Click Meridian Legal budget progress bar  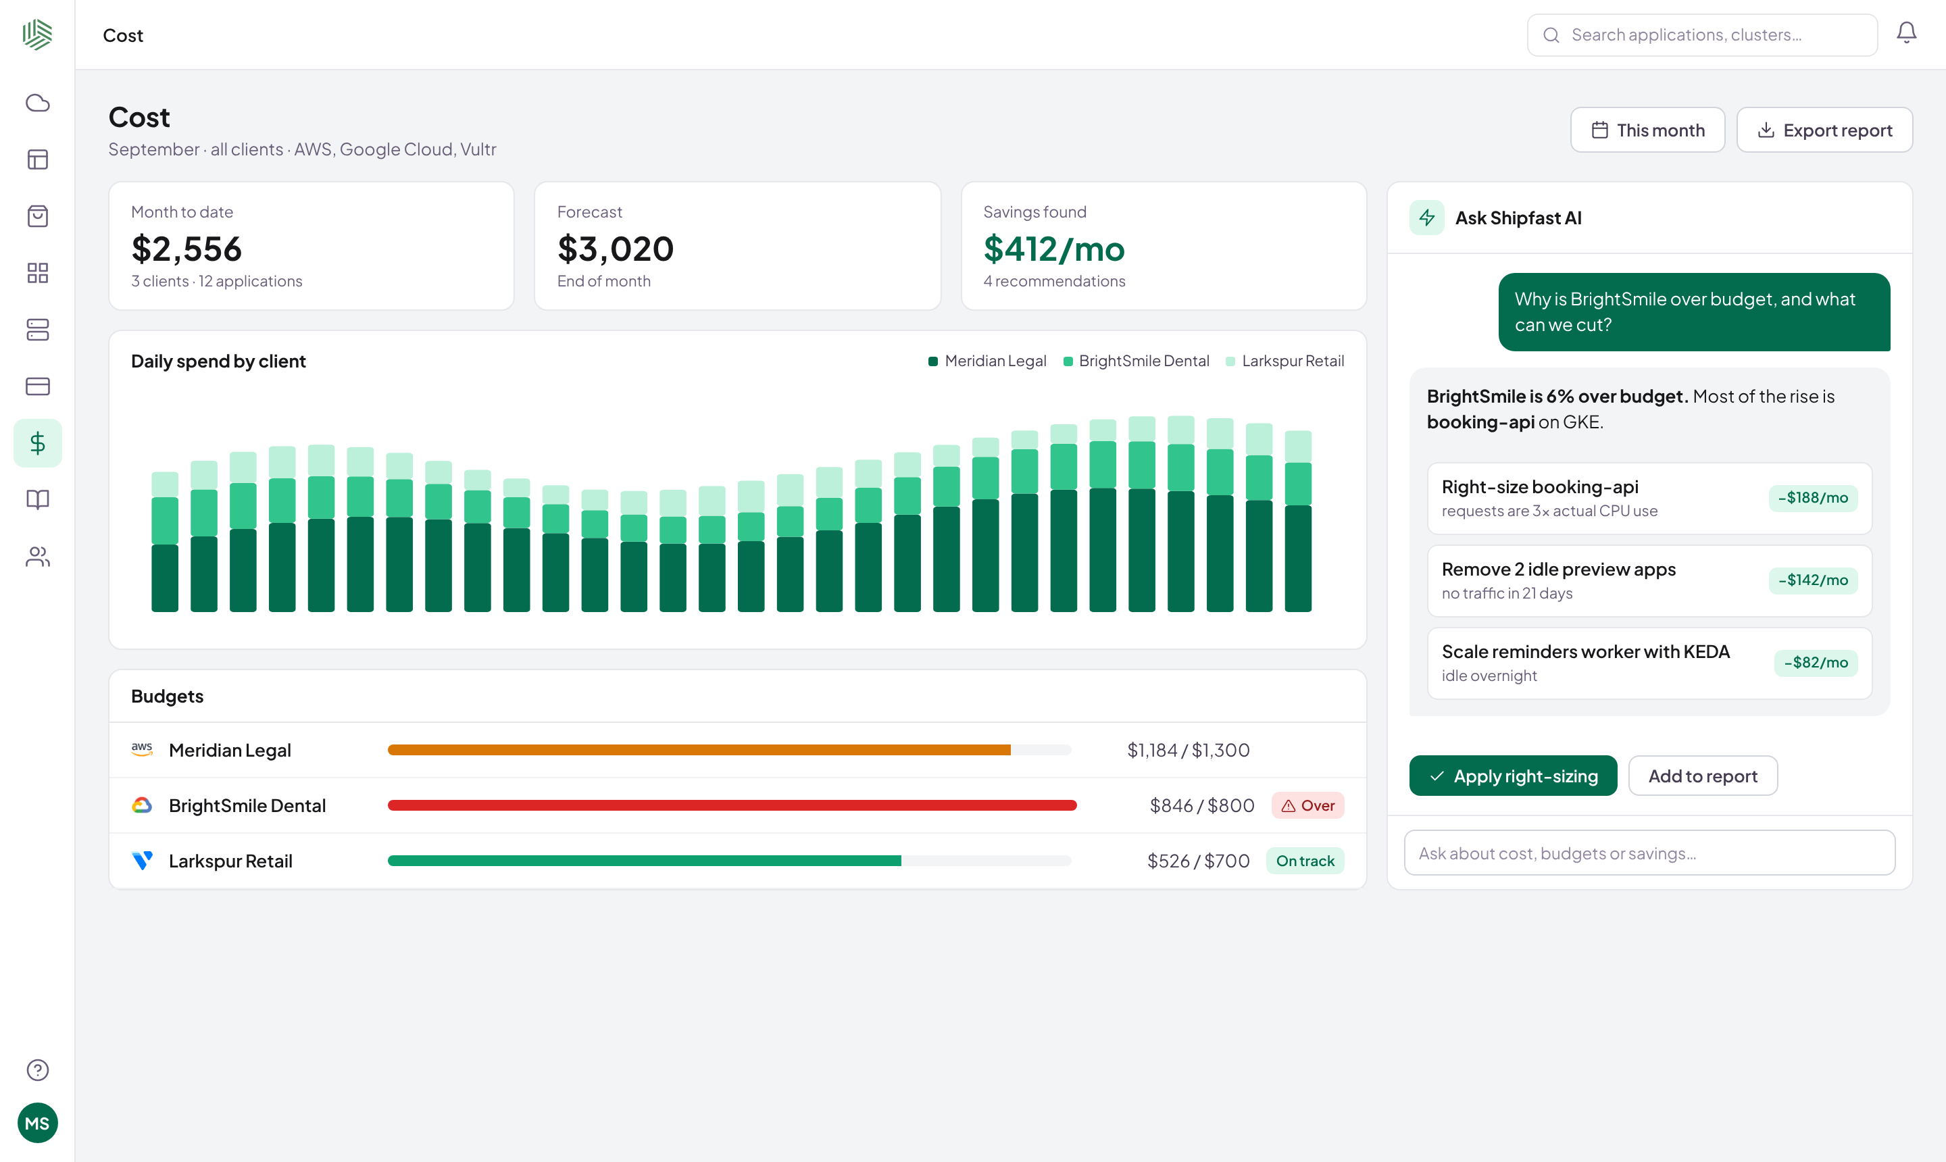point(729,750)
